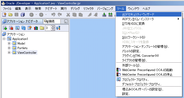Click the gray pin toolbar icon right of marker
Screen dimensions: 184x98
tap(96, 15)
